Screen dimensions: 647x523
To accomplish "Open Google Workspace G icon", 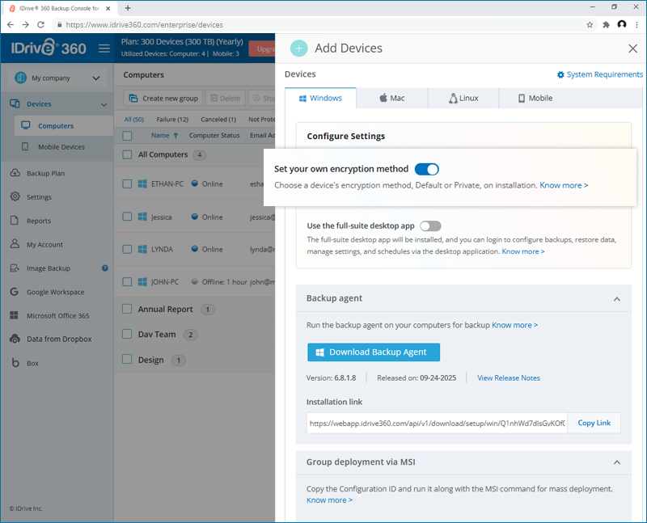I will pos(15,292).
